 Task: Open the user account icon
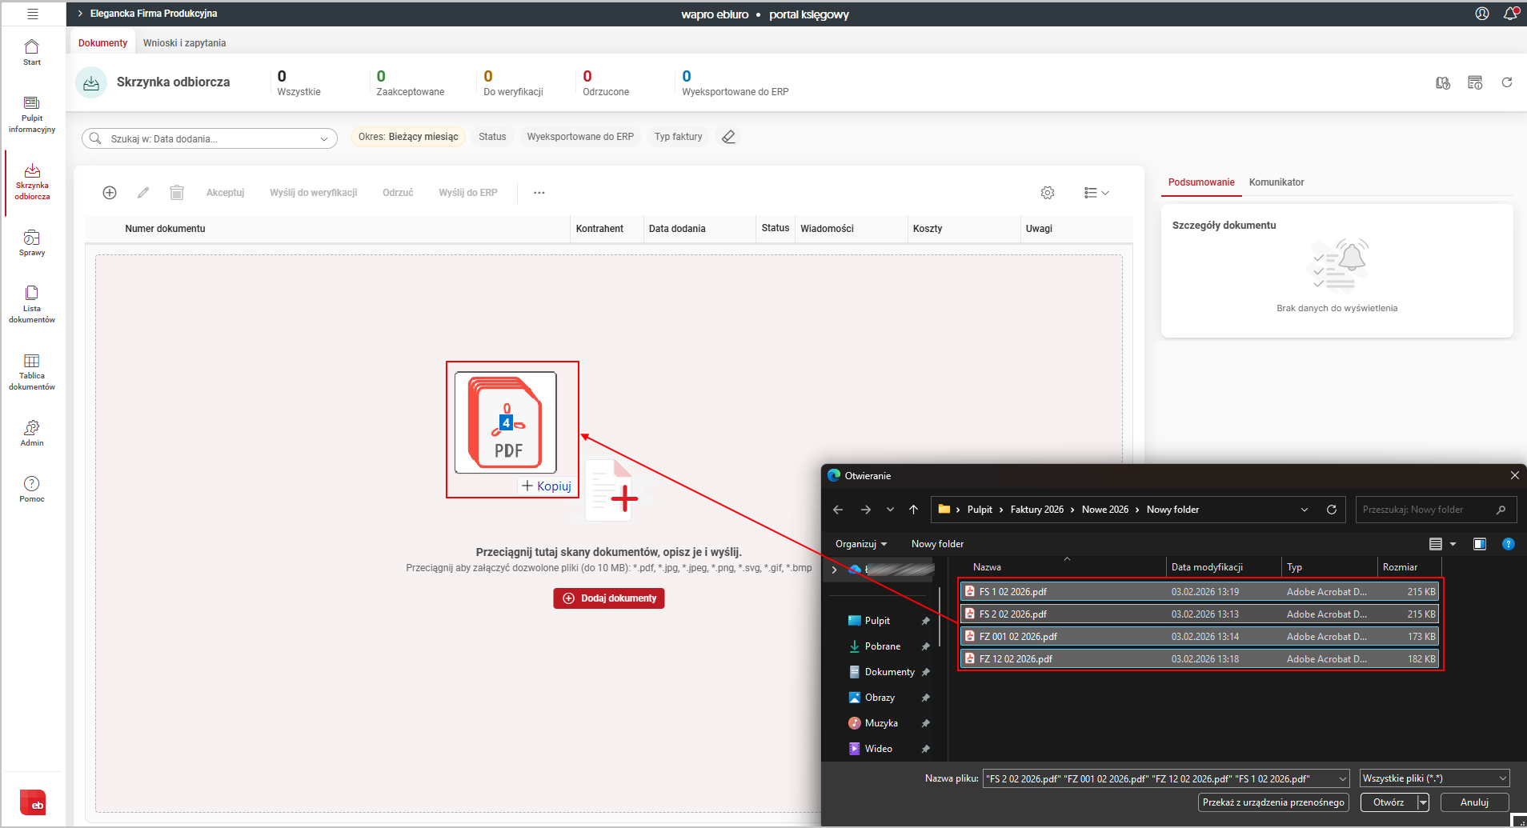point(1481,14)
